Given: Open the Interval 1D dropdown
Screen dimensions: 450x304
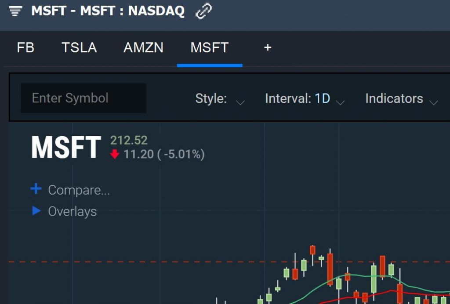Looking at the screenshot, I should [x=305, y=99].
